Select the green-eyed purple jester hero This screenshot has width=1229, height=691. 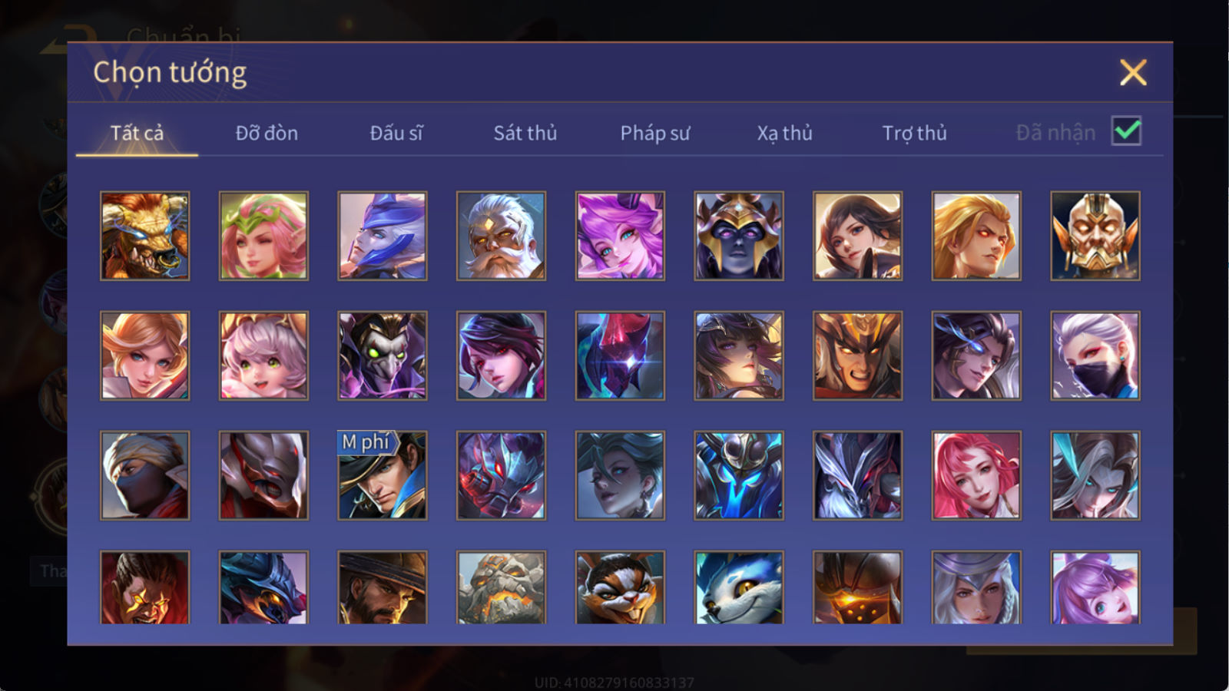click(383, 355)
